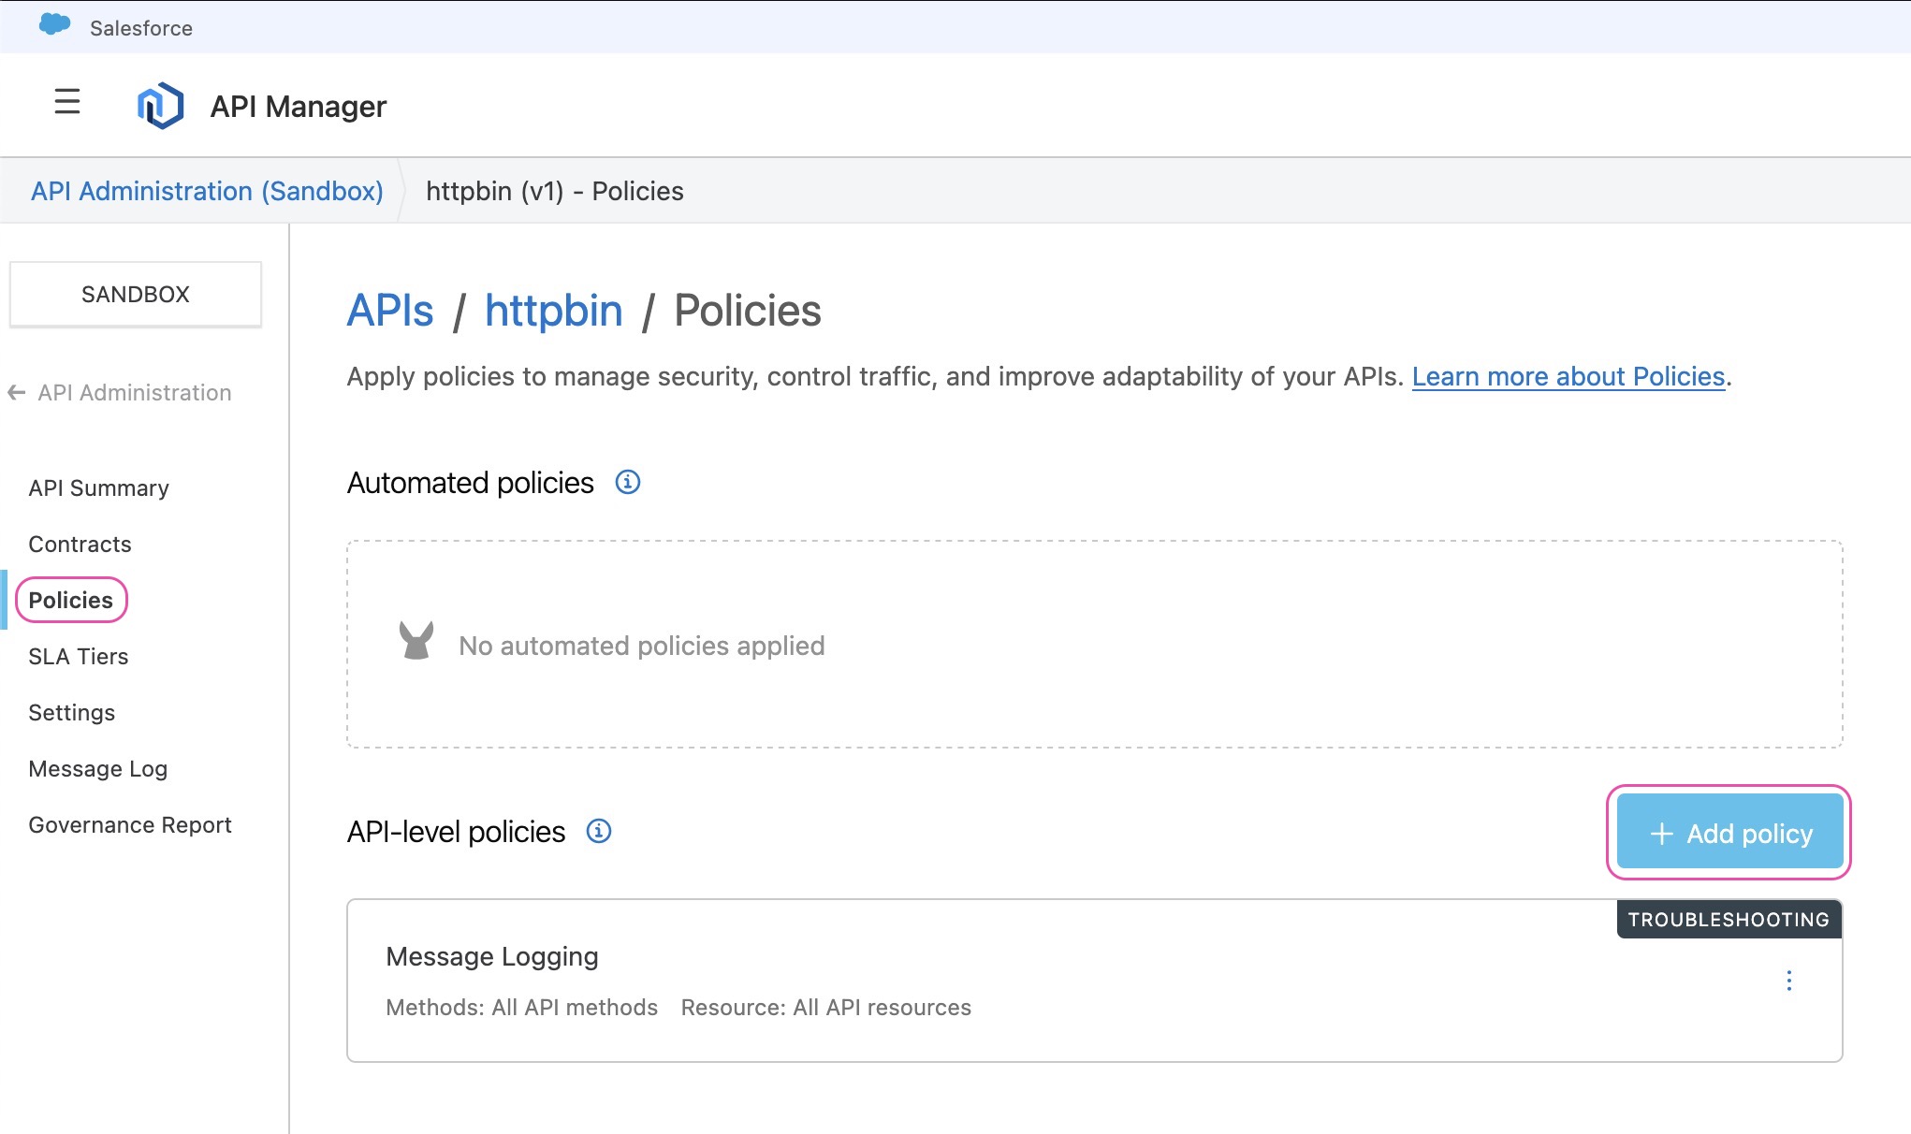Open the Contracts section

click(x=80, y=544)
